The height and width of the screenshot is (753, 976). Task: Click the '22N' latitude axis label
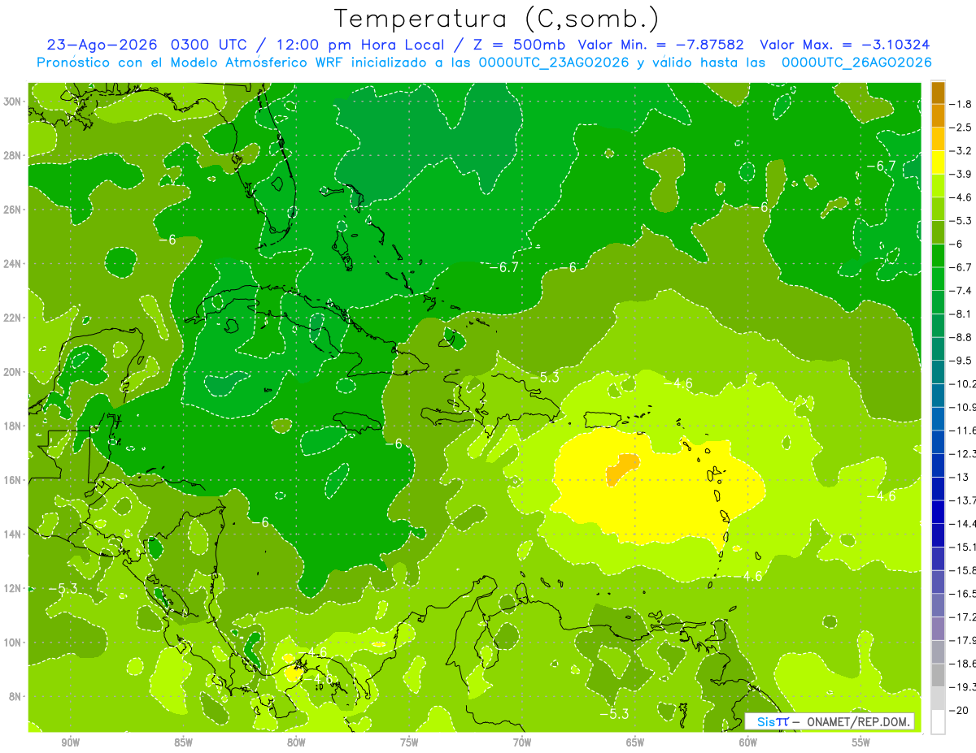coord(14,318)
